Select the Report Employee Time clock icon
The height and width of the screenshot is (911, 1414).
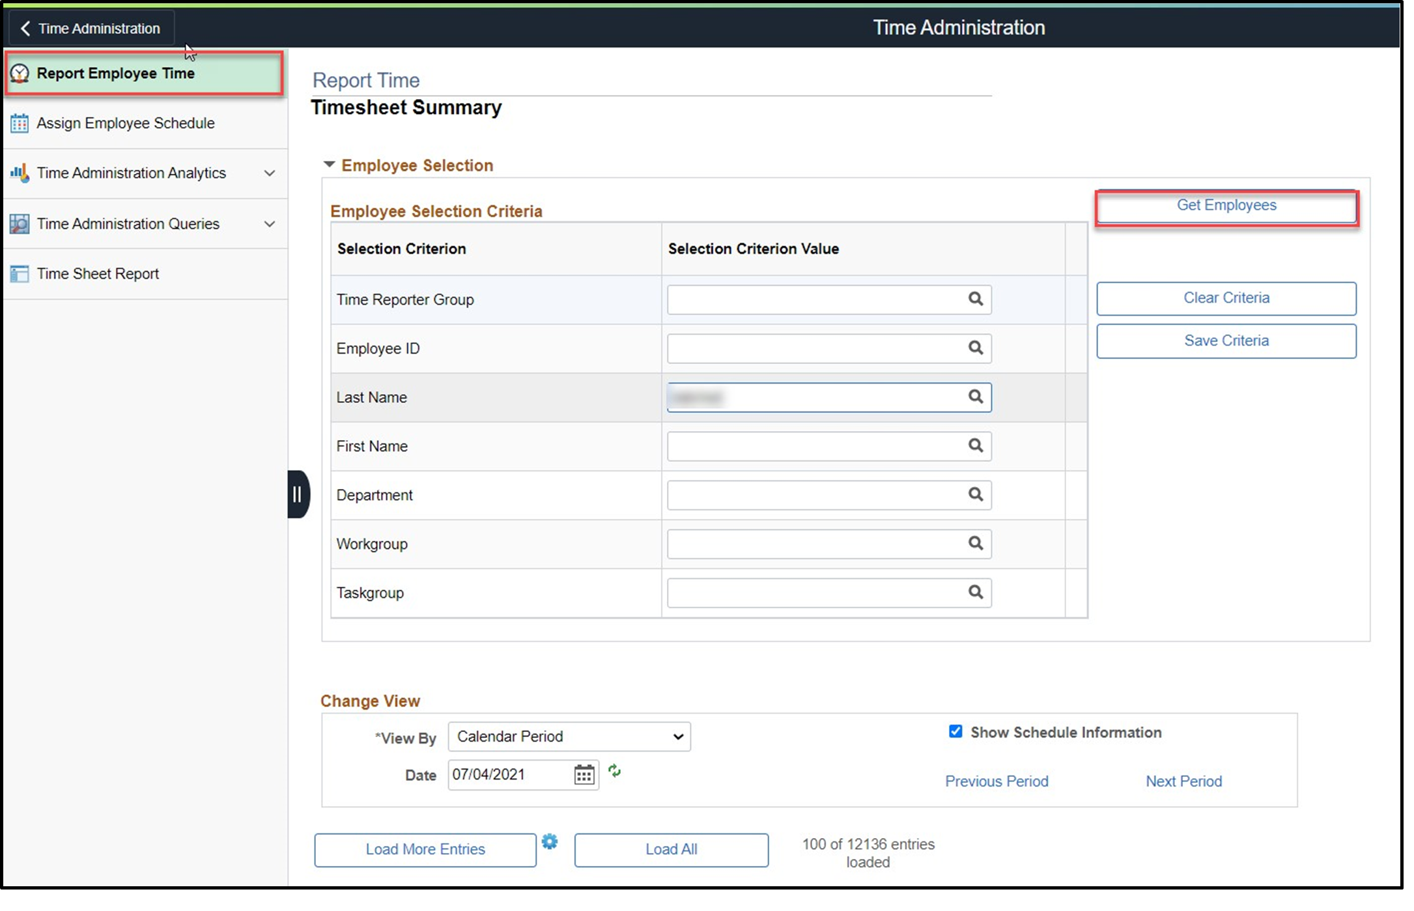point(20,74)
